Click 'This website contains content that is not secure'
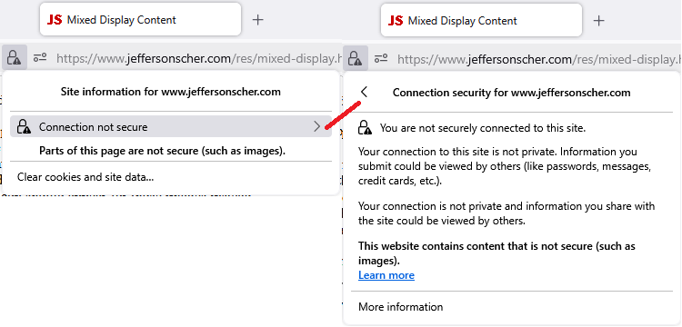682x327 pixels. 496,253
